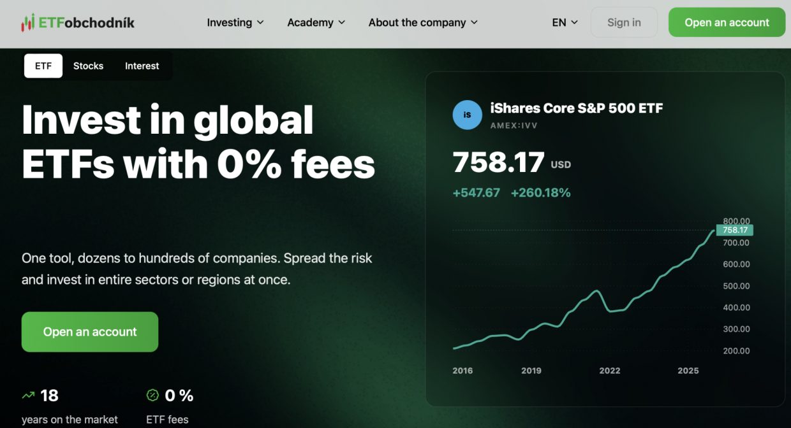This screenshot has height=428, width=791.
Task: Click the hero Open an account button
Action: coord(90,332)
